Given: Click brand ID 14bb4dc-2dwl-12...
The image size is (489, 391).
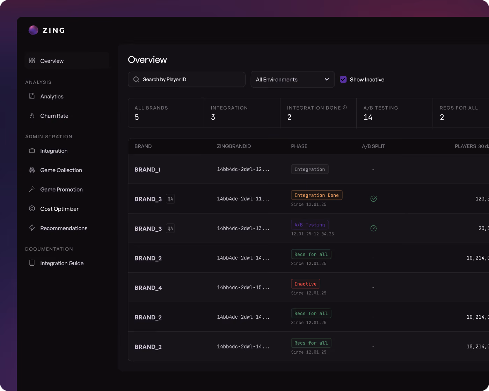Looking at the screenshot, I should [243, 169].
